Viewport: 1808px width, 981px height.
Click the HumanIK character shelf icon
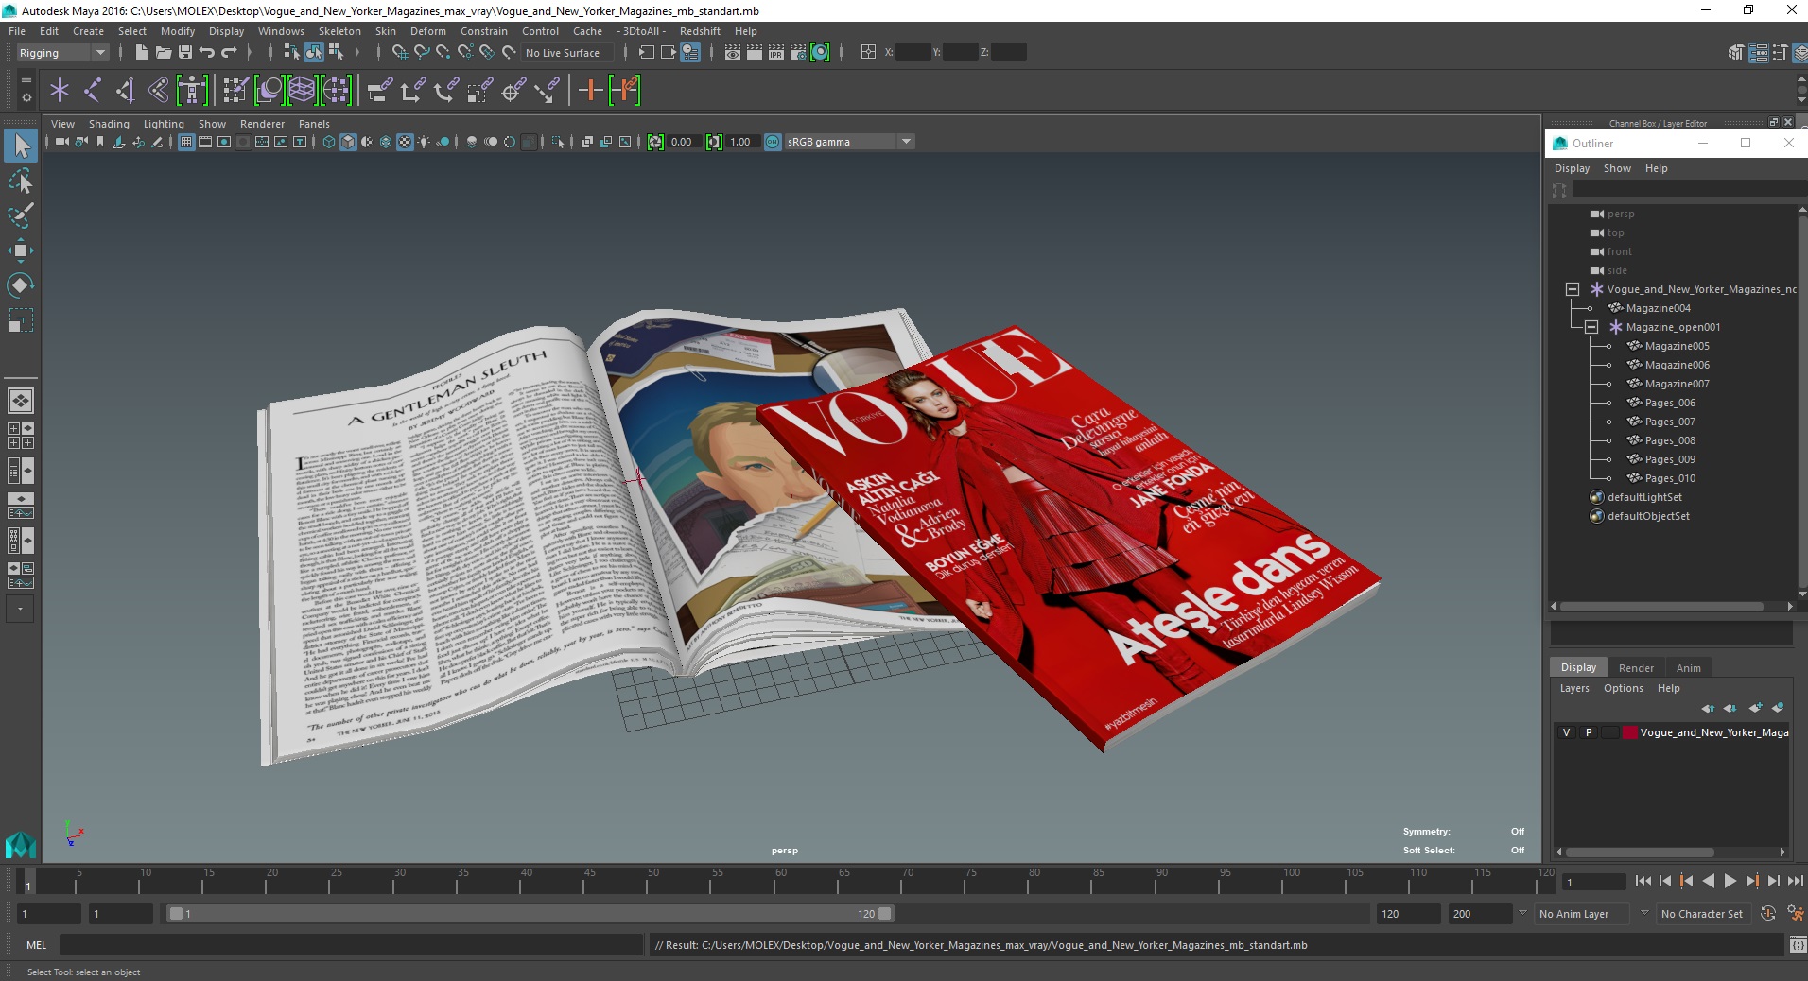coord(192,91)
